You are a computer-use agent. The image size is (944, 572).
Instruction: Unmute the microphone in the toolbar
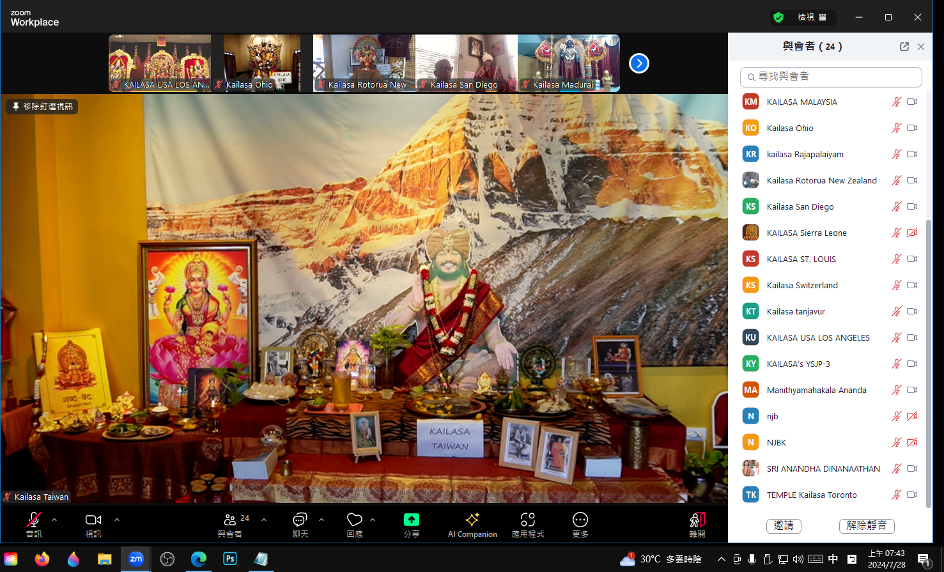33,520
